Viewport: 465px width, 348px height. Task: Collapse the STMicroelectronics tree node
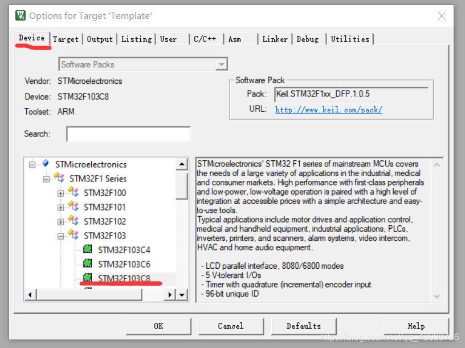pyautogui.click(x=32, y=164)
